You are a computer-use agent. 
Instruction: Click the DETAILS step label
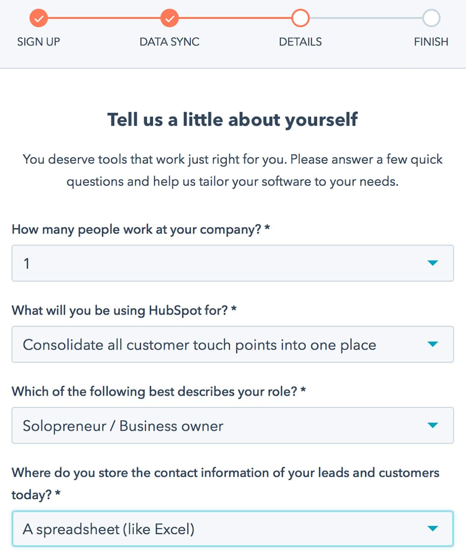300,41
